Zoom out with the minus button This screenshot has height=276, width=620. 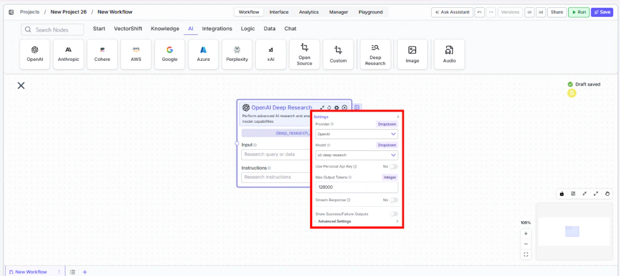[x=526, y=244]
